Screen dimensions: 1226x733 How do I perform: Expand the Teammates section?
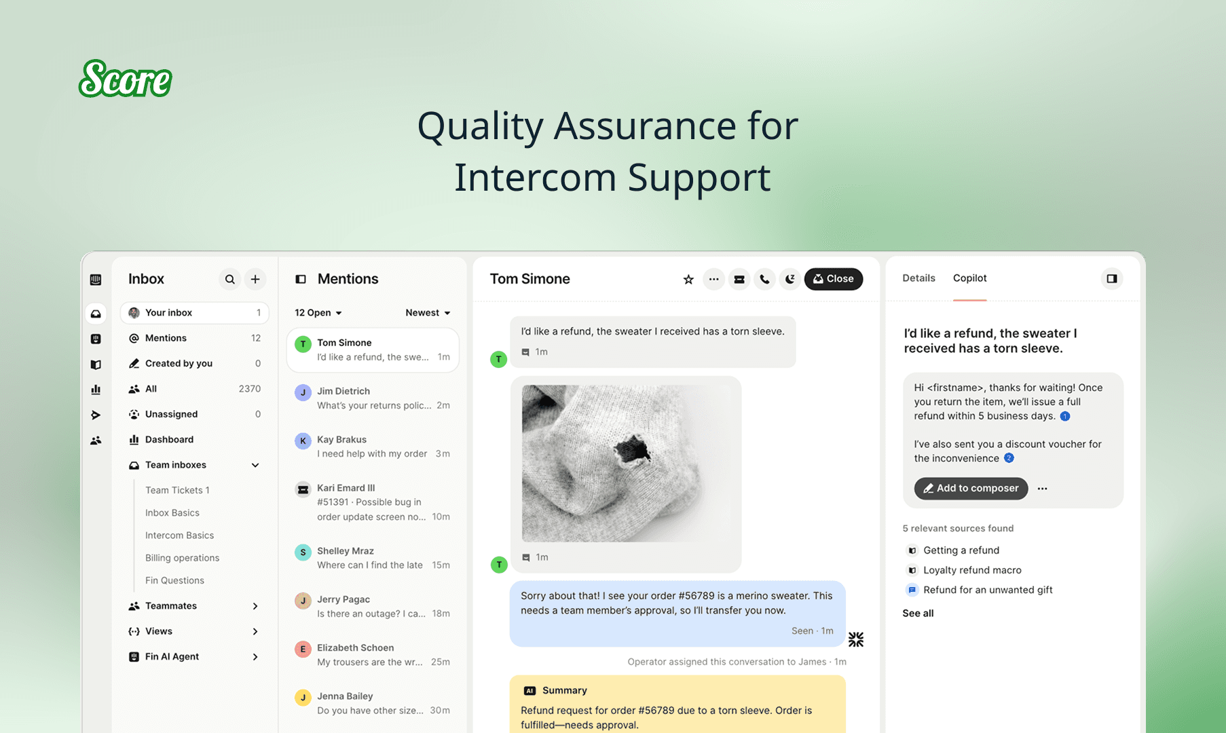(255, 606)
